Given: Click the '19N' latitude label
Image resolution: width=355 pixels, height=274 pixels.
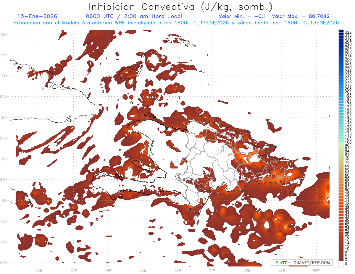Looking at the screenshot, I should tap(5, 159).
